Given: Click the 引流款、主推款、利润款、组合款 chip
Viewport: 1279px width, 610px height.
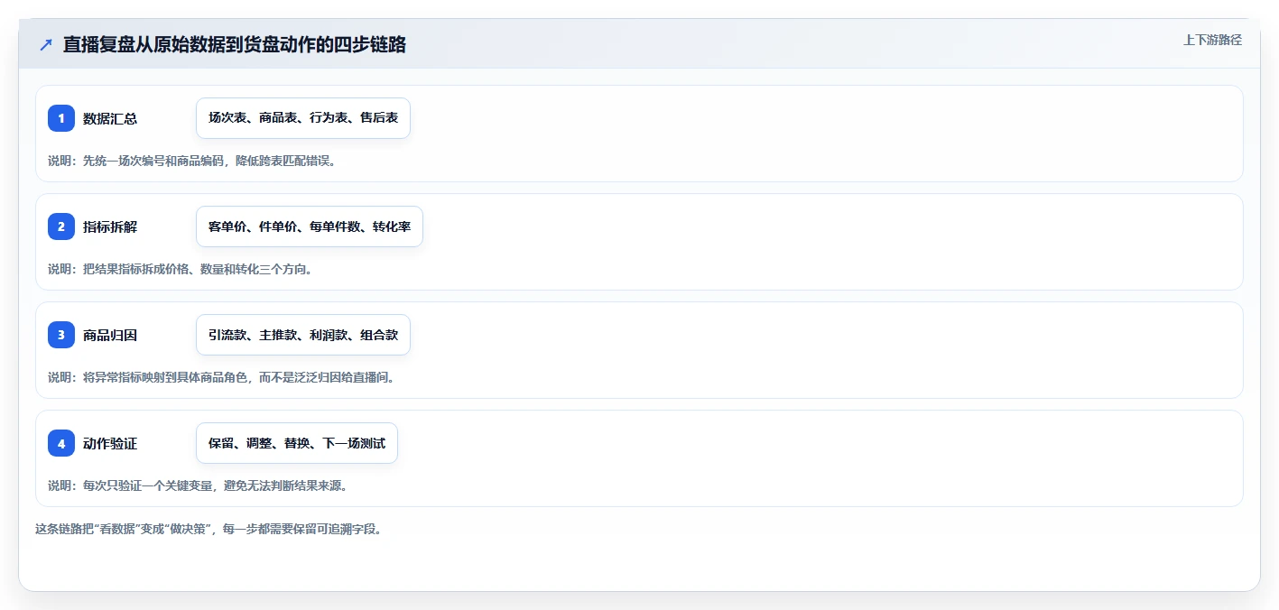Looking at the screenshot, I should [303, 335].
